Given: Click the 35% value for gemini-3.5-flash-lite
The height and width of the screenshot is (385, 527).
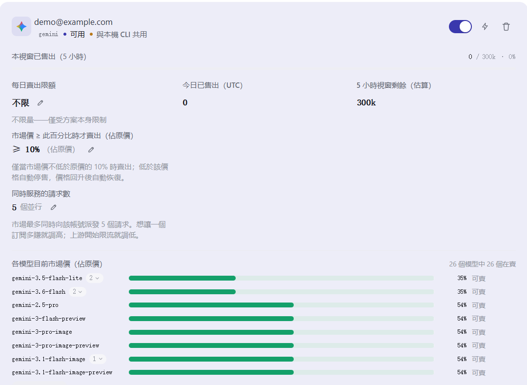Looking at the screenshot, I should tap(462, 278).
